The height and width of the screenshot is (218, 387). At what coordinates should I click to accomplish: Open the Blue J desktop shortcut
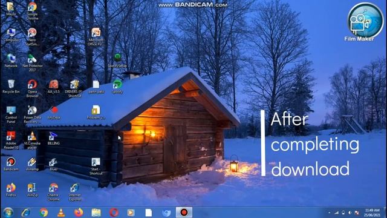coord(54,164)
